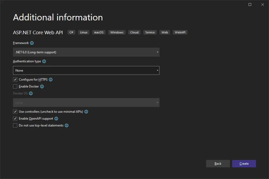Open the Authentication type dropdown

point(86,70)
